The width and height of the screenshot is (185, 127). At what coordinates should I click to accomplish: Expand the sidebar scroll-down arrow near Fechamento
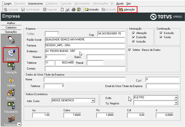(x=19, y=124)
